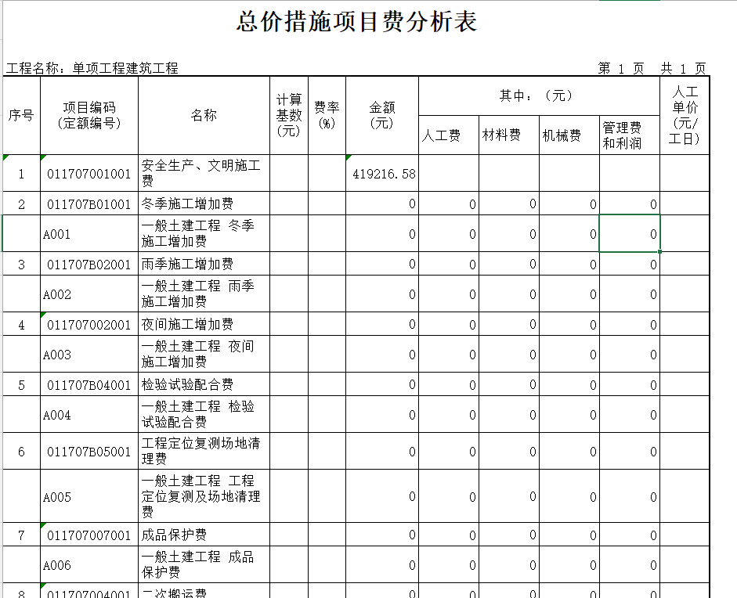Select the 金额(元) header cell
The height and width of the screenshot is (598, 737).
point(382,115)
